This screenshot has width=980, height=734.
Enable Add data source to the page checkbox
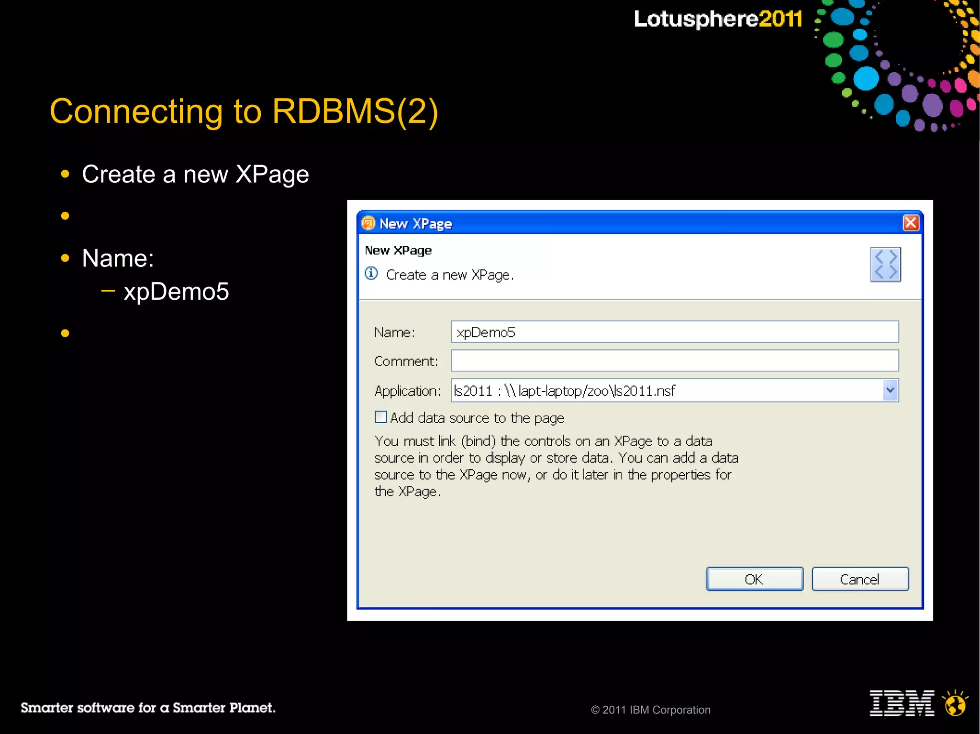click(x=381, y=417)
